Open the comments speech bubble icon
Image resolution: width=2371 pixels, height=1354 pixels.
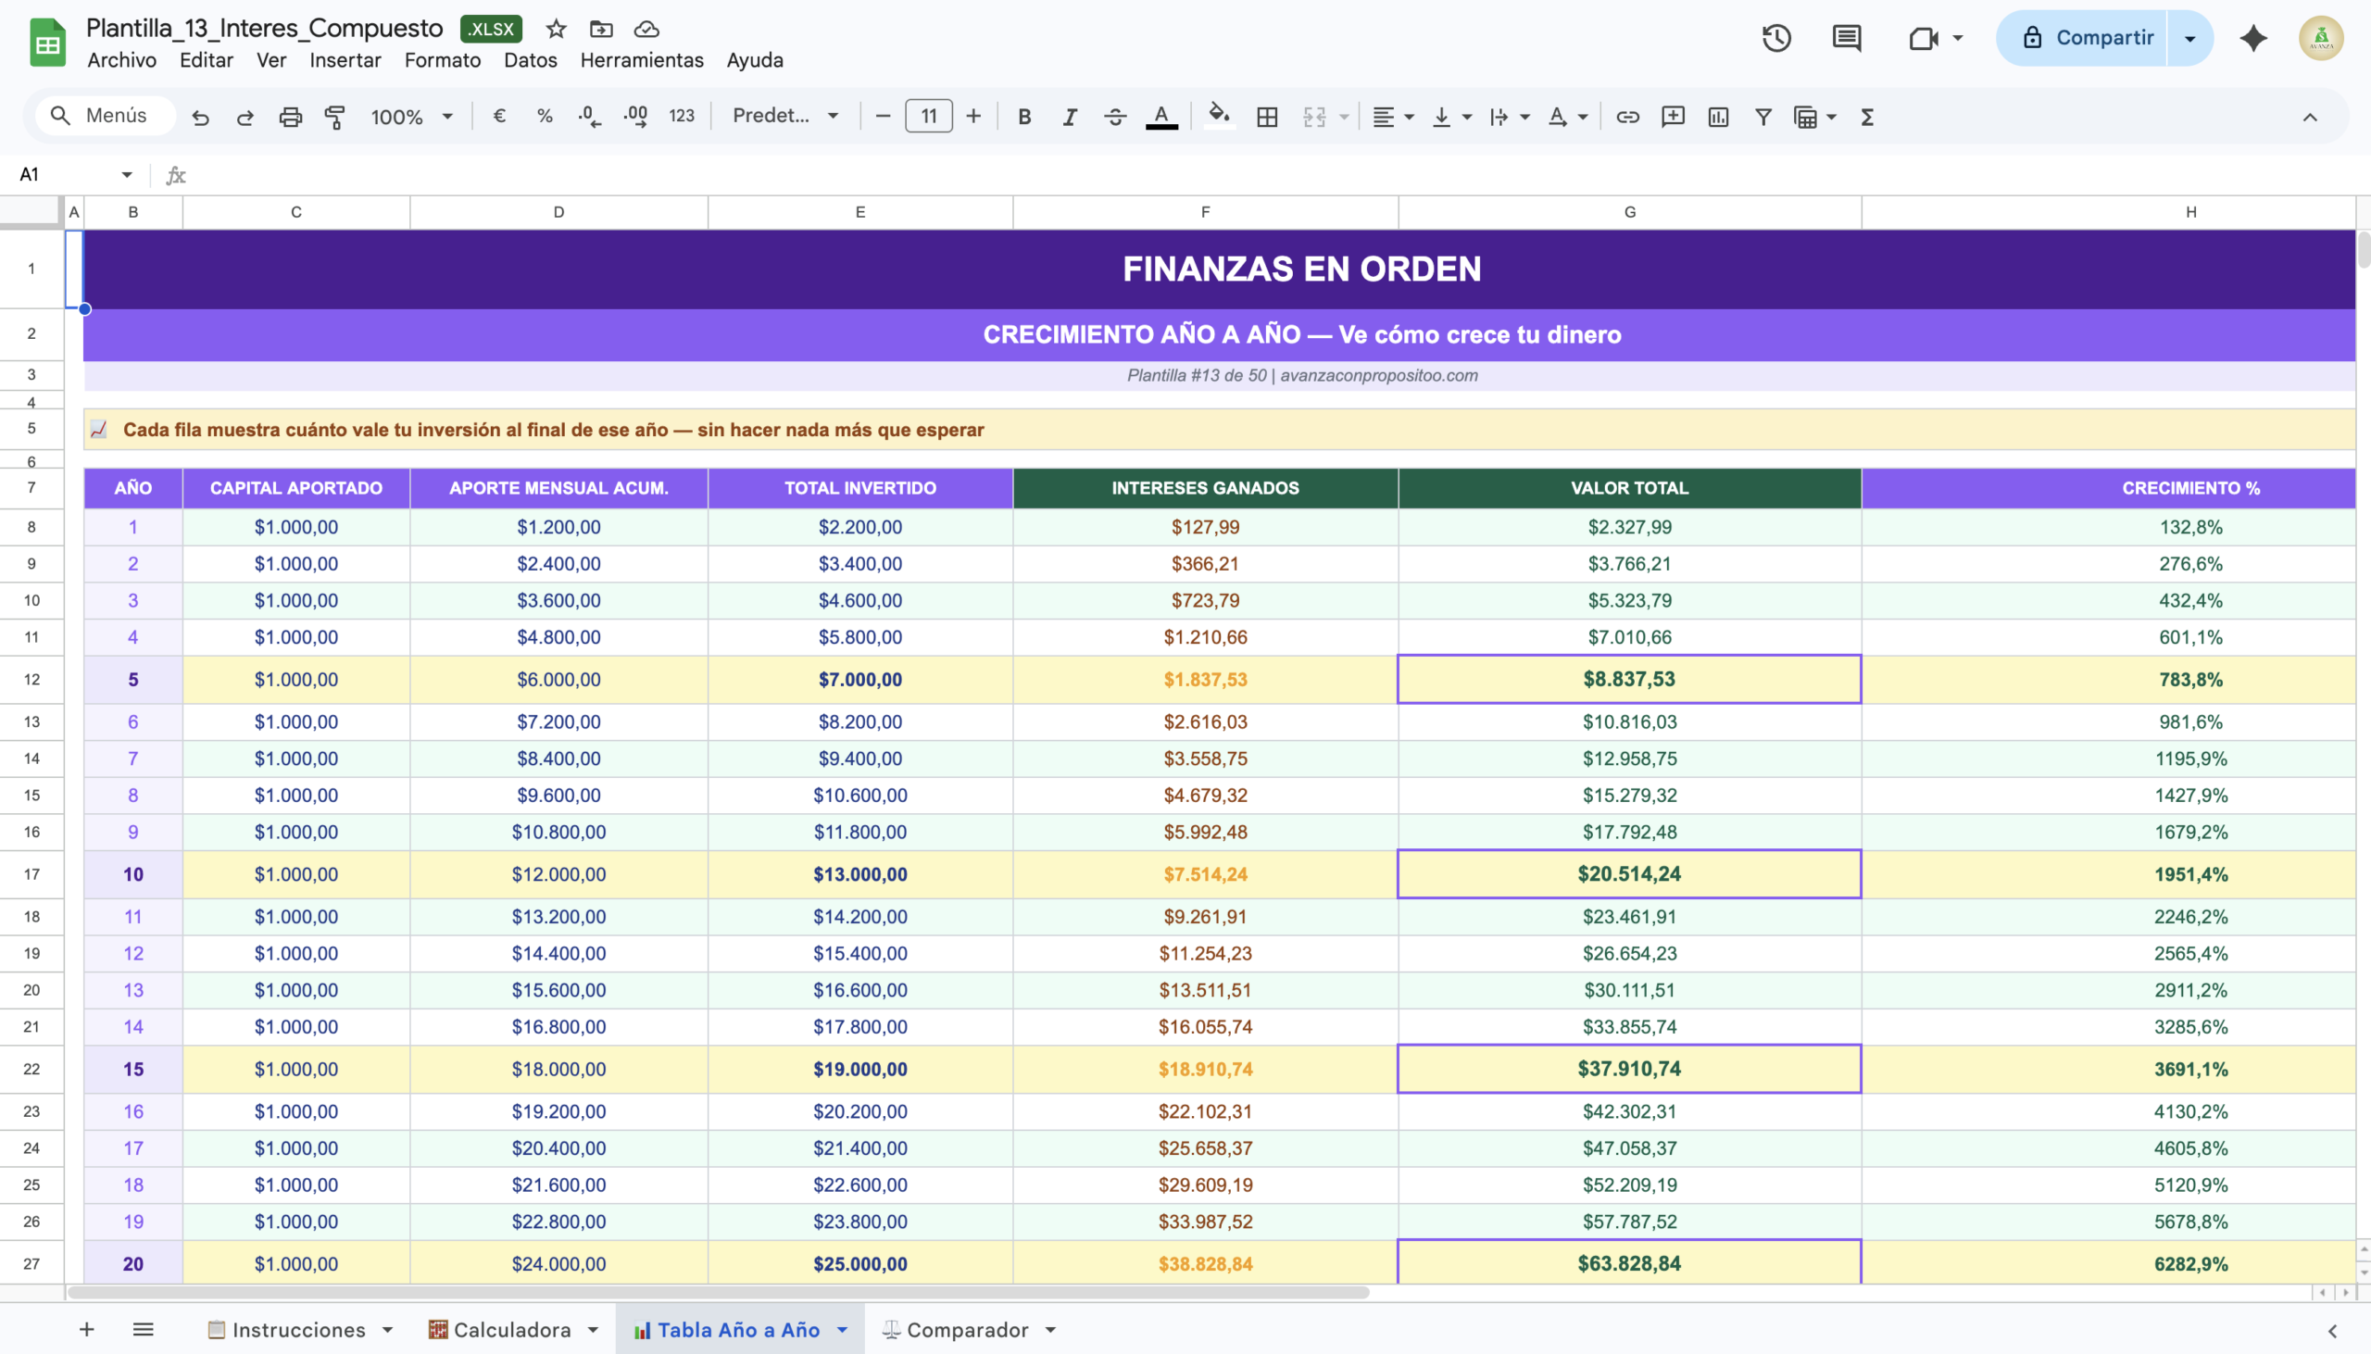click(1846, 38)
